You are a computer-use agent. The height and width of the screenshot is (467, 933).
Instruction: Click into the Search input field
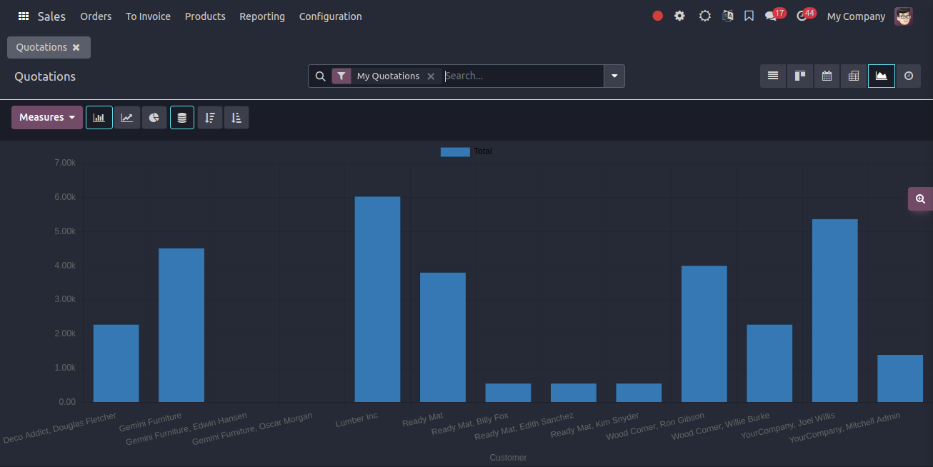click(523, 76)
